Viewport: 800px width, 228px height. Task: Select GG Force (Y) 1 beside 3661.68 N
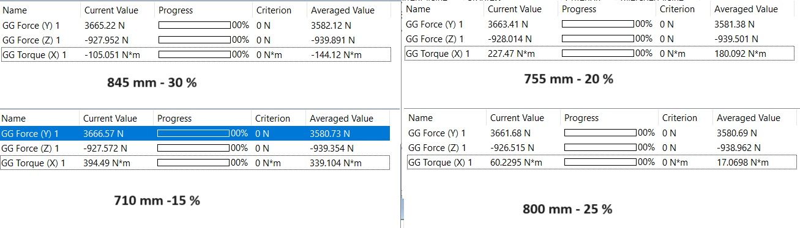coord(437,133)
